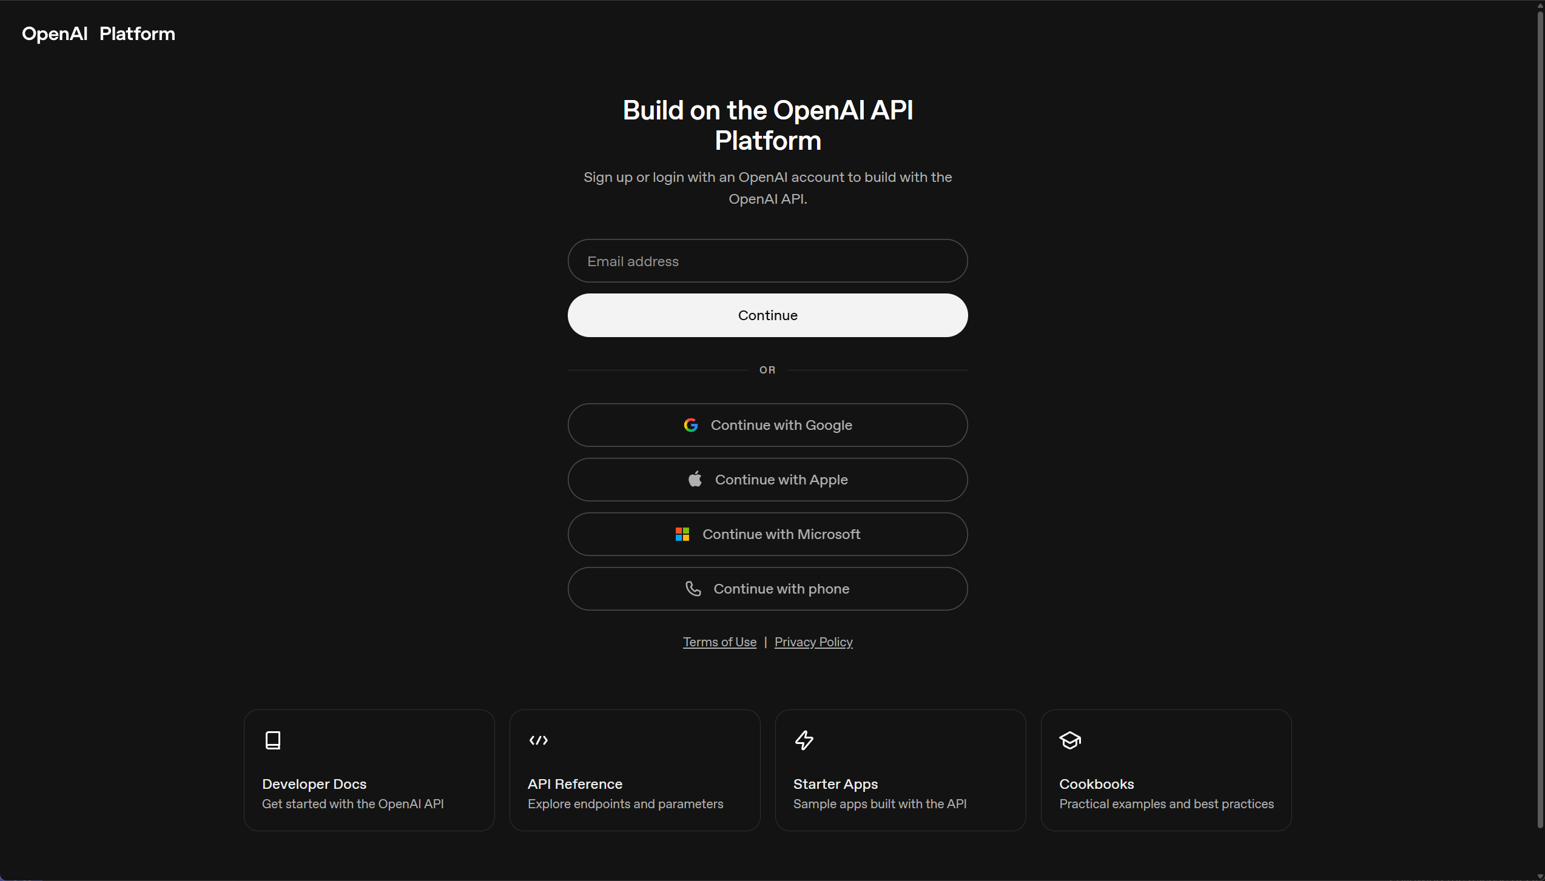Click the white Continue button
This screenshot has height=881, width=1545.
coord(768,315)
